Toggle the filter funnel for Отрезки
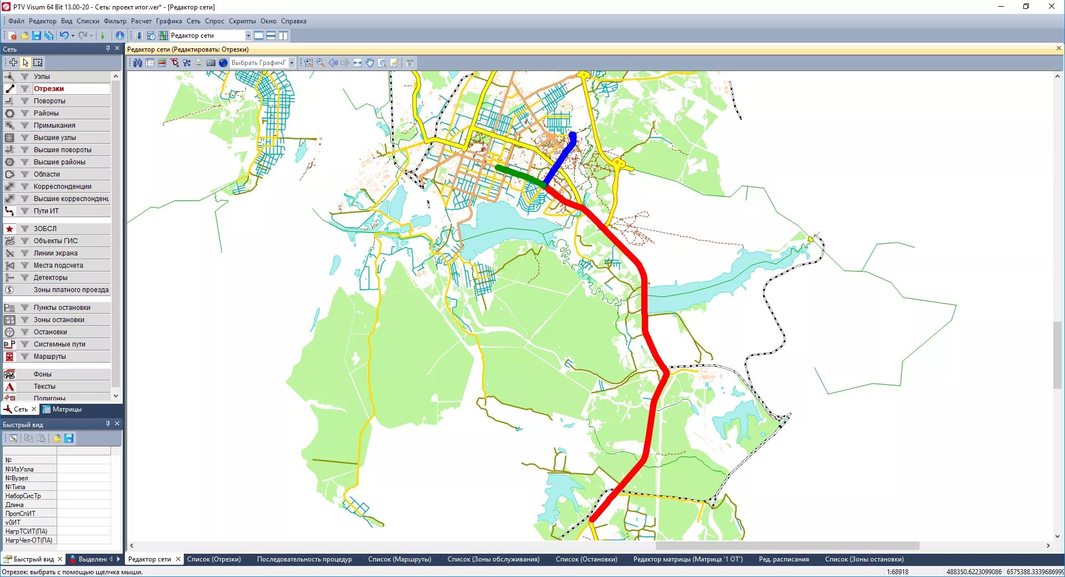Viewport: 1065px width, 577px height. click(x=24, y=89)
